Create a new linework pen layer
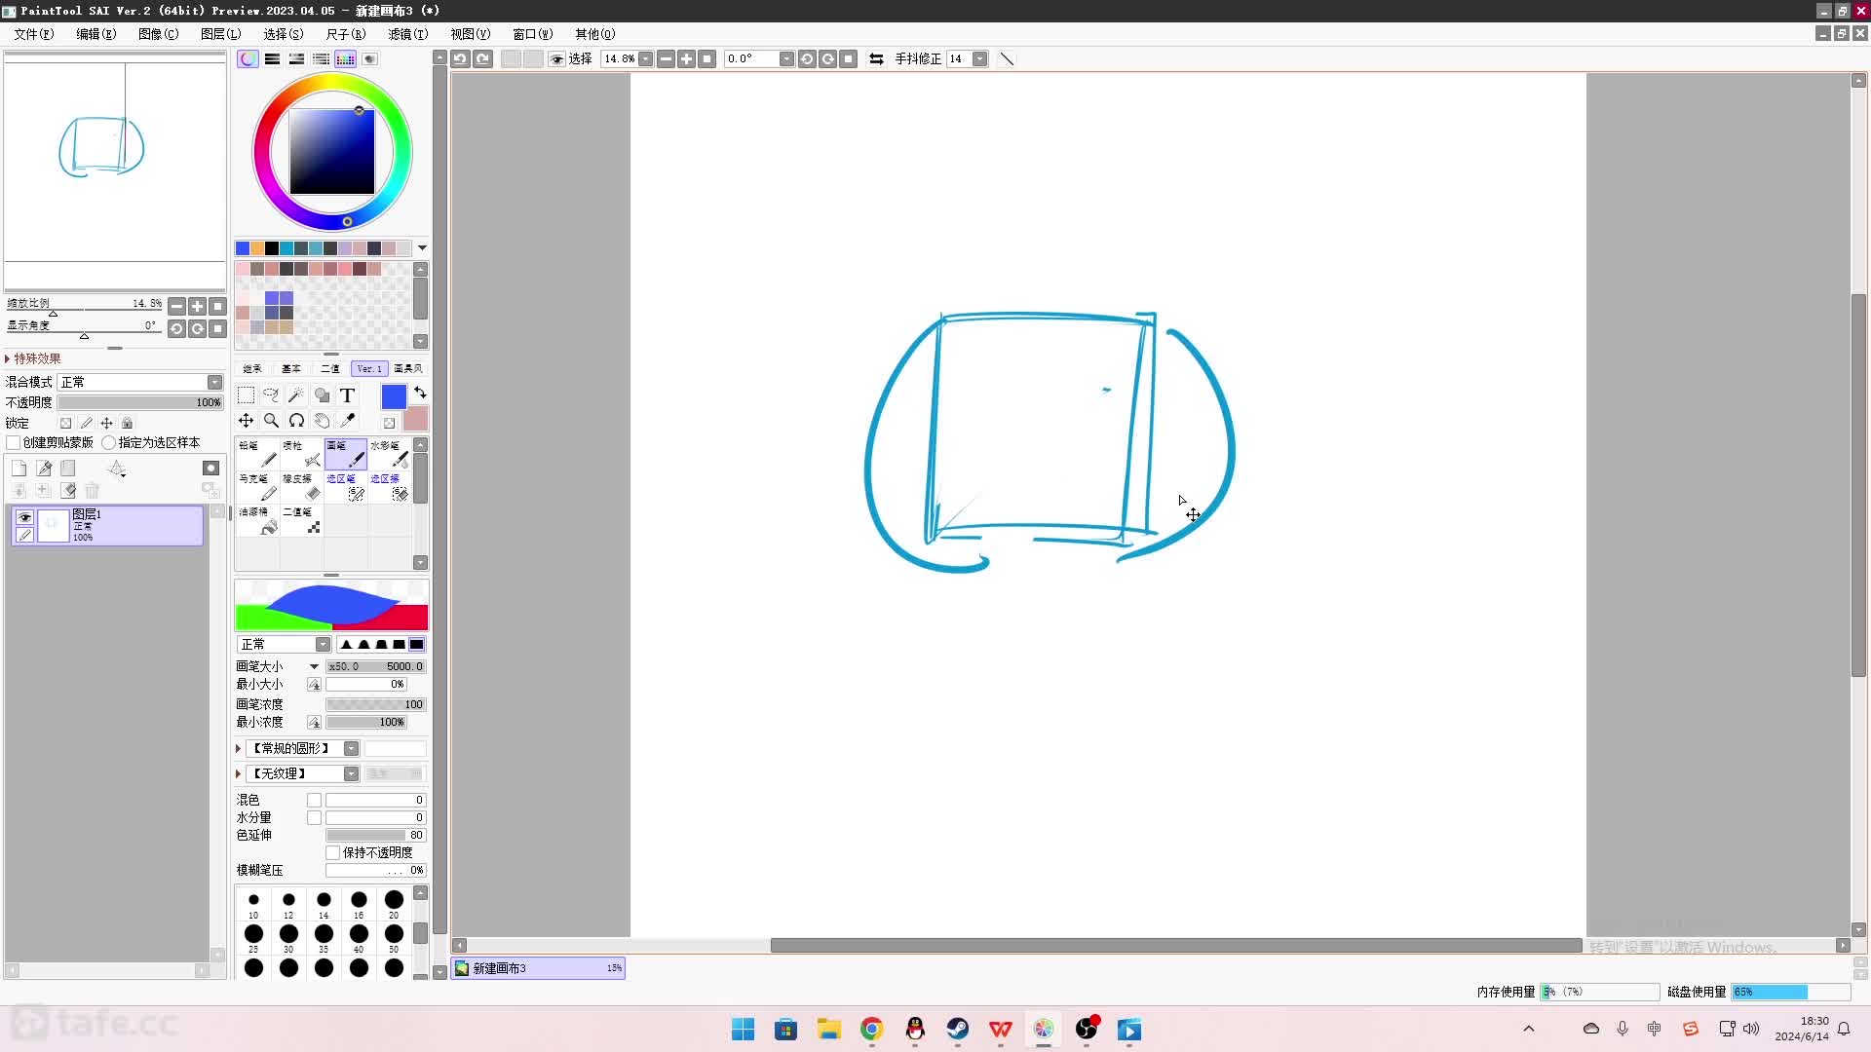Viewport: 1871px width, 1052px height. pyautogui.click(x=44, y=469)
